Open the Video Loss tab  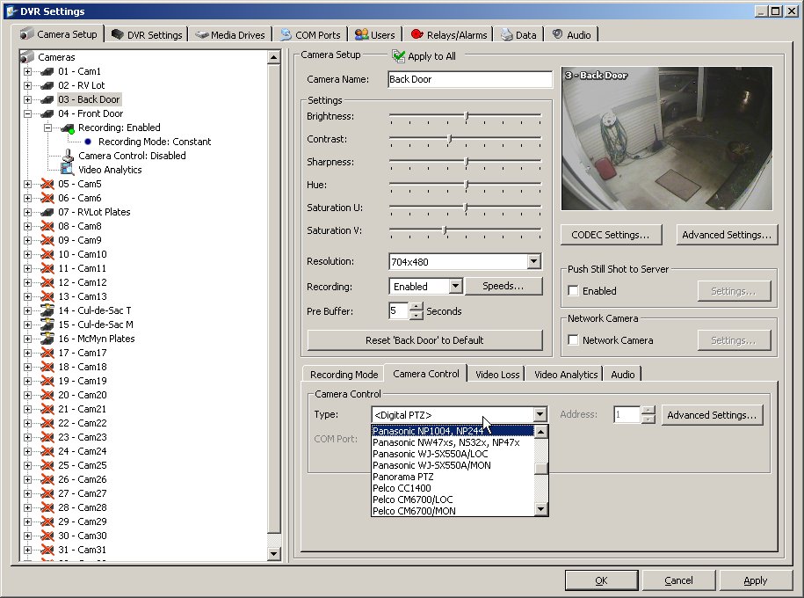(x=497, y=375)
